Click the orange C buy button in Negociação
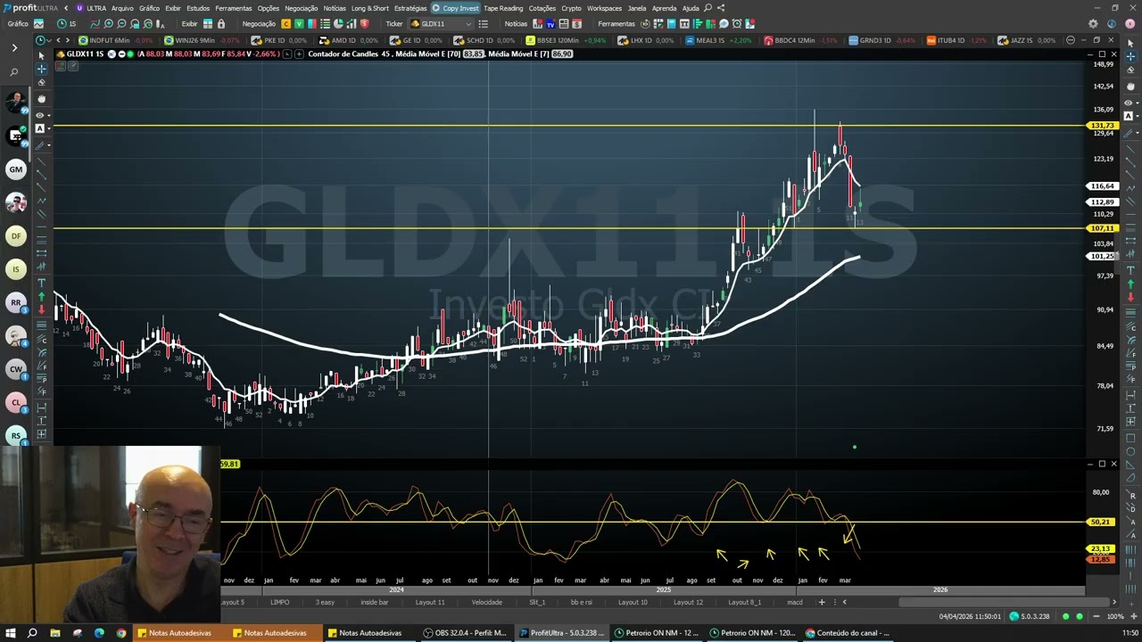This screenshot has width=1142, height=642. (x=285, y=23)
